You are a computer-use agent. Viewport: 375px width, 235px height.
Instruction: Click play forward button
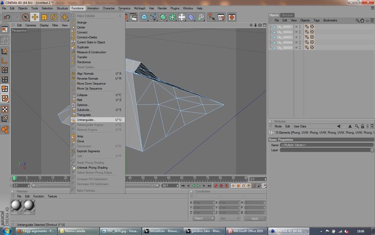click(x=199, y=186)
